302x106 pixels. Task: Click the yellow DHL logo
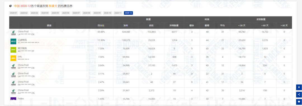pos(13,58)
